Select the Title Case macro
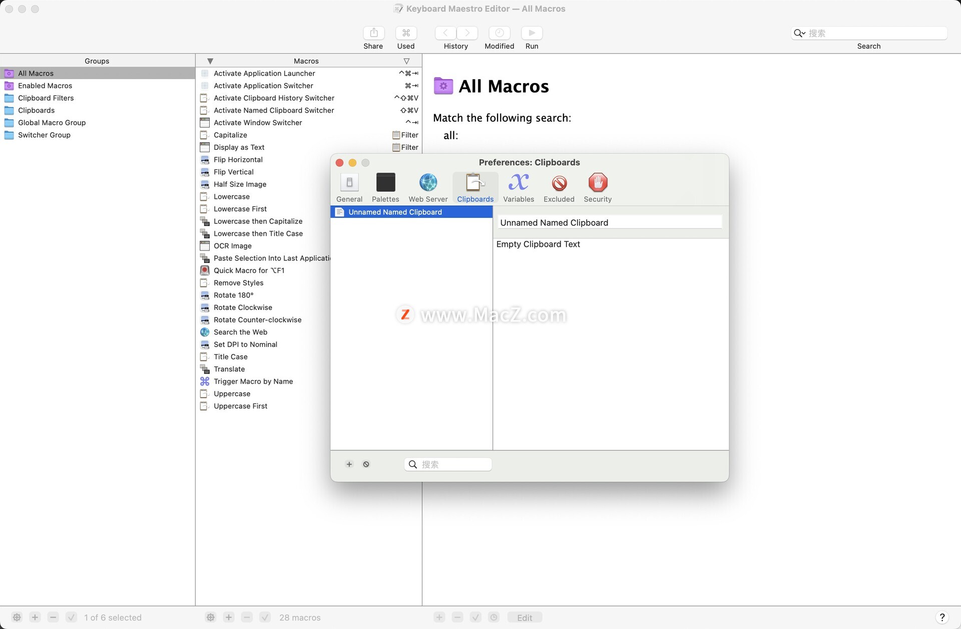Screen dimensions: 961x629 click(263, 357)
